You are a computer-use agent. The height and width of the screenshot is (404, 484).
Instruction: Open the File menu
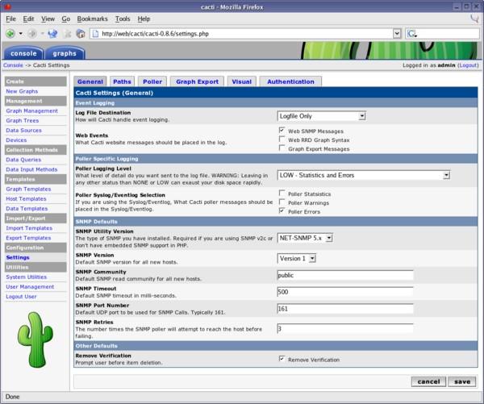click(x=10, y=19)
